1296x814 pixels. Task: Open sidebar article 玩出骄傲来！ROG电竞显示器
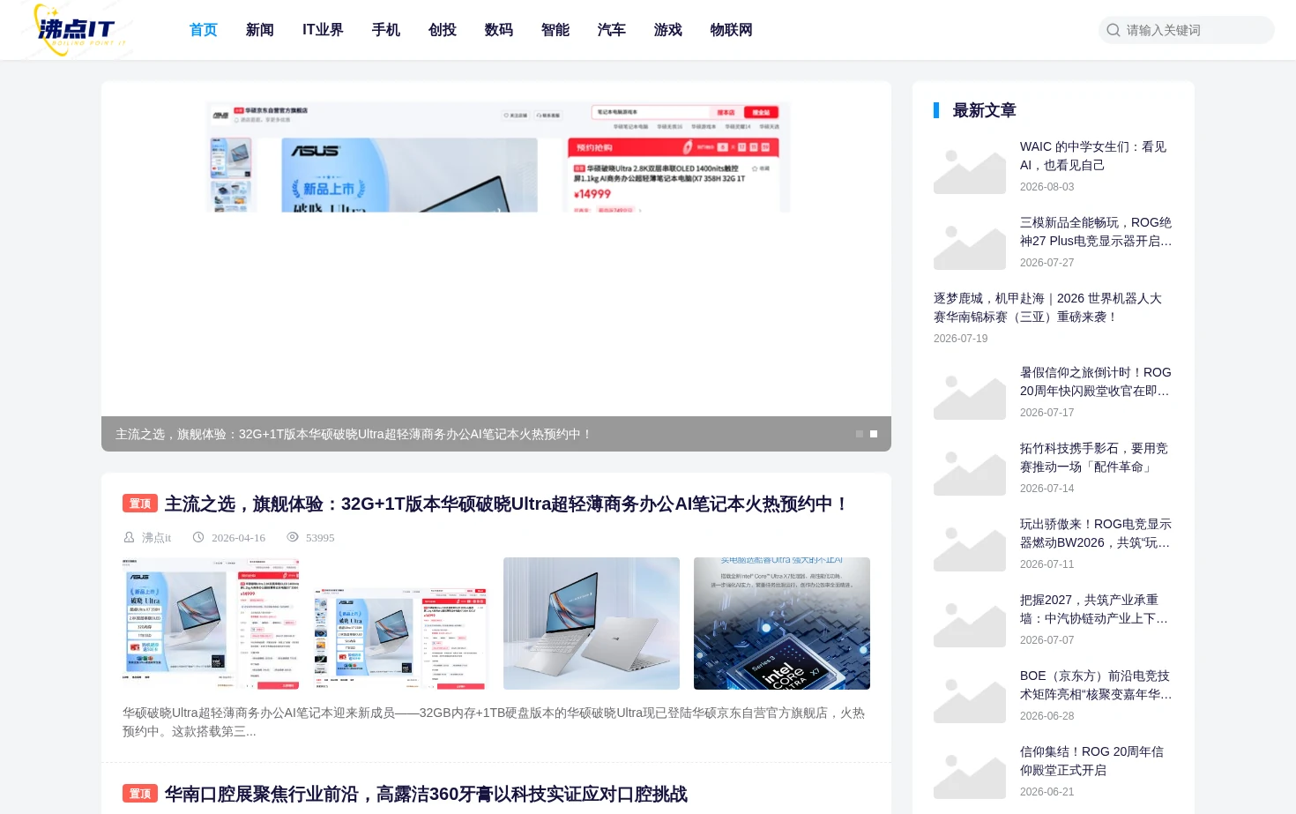pyautogui.click(x=1096, y=534)
